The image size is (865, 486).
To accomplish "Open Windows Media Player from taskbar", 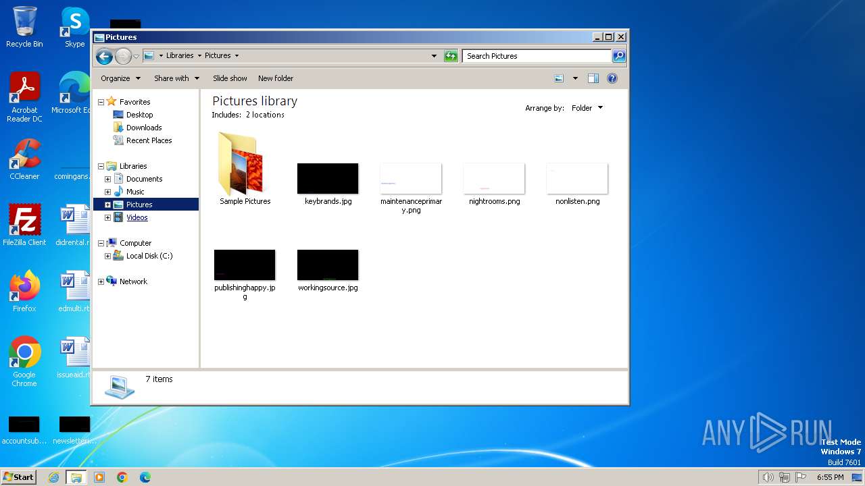I will (99, 477).
